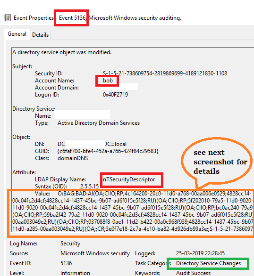Click the Syntax OID value 2.5.5.15
This screenshot has height=276, width=254.
pyautogui.click(x=89, y=186)
